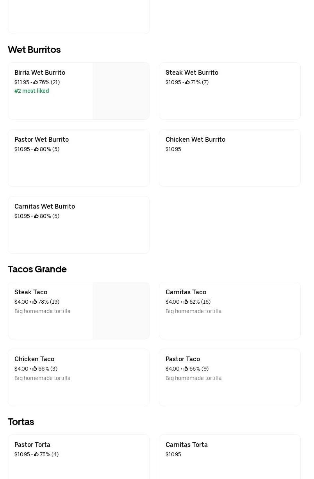Click thumbs-up icon on Steak Taco
The width and height of the screenshot is (314, 479).
(x=35, y=302)
